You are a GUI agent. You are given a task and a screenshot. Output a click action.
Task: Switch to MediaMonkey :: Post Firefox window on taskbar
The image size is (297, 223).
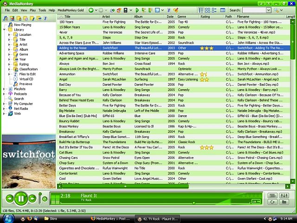[x=110, y=219]
